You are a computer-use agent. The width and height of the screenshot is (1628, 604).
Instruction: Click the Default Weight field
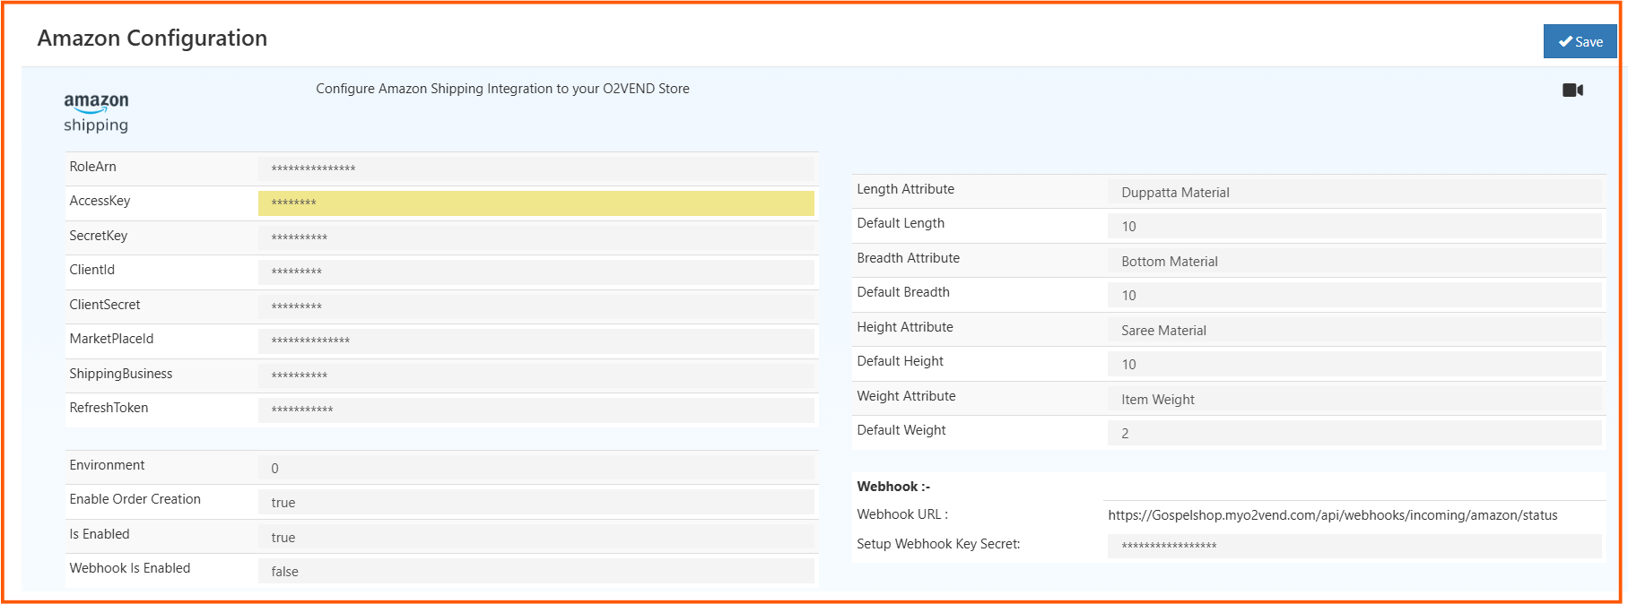pos(1354,433)
